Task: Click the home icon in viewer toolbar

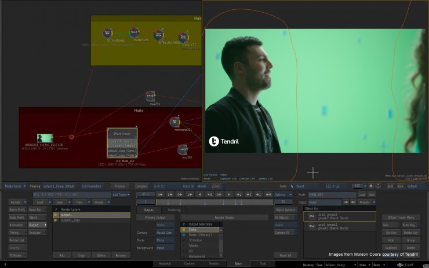Action: tap(371, 186)
